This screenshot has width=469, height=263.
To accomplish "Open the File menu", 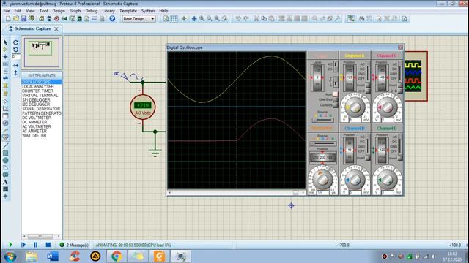I will click(x=7, y=11).
